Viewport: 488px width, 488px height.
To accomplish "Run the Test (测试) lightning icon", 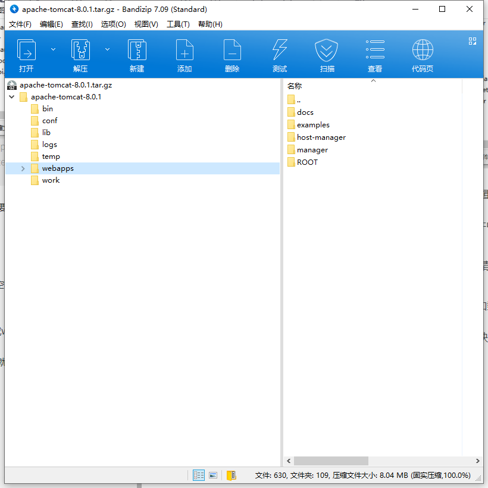I will coord(280,50).
